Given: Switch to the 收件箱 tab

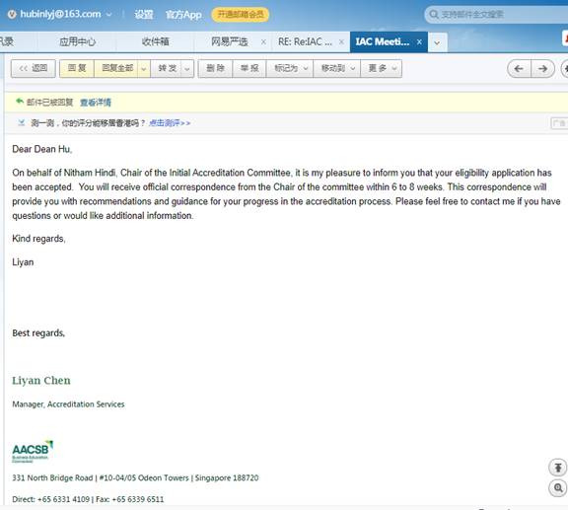Looking at the screenshot, I should coord(156,41).
